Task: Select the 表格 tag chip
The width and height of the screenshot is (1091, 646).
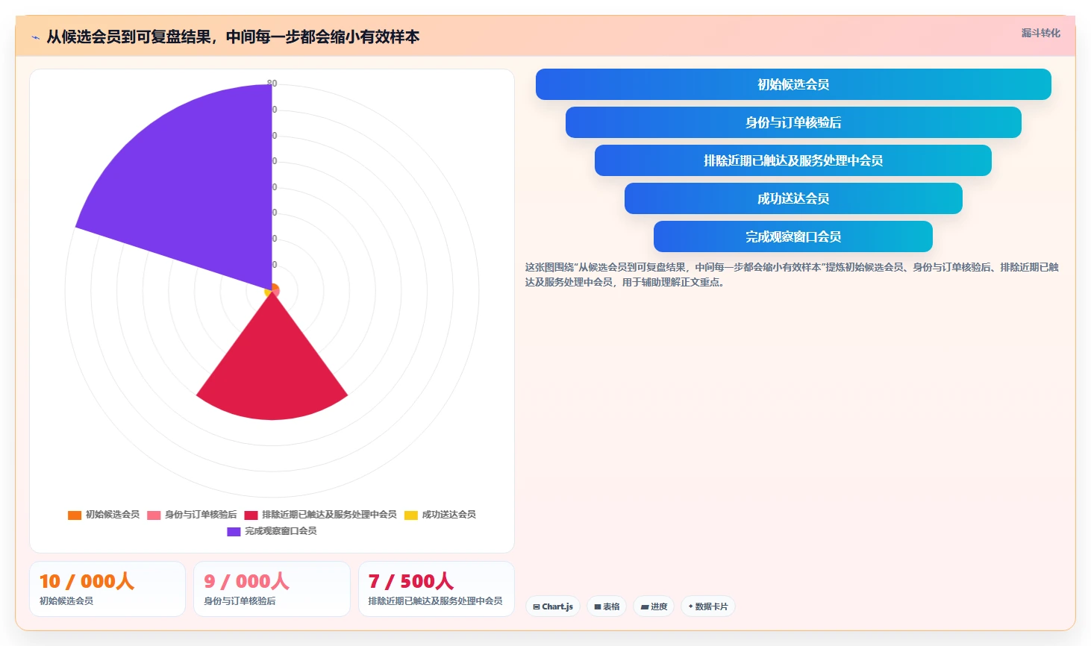Action: (x=607, y=606)
